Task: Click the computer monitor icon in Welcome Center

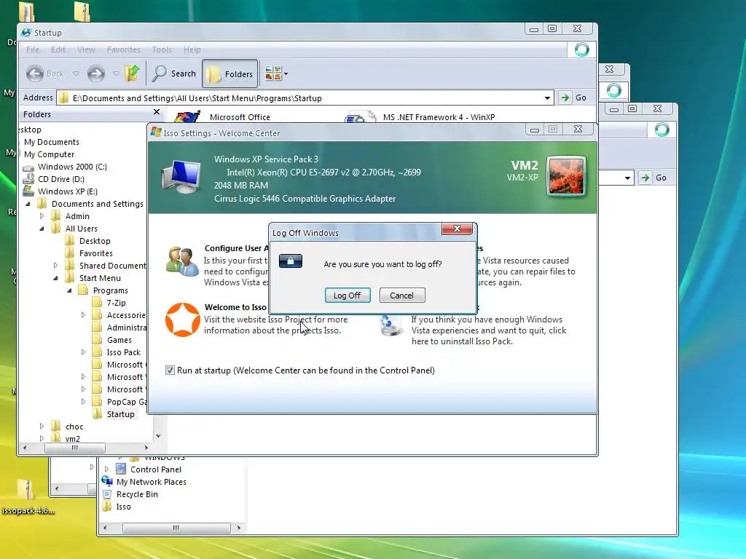Action: pos(181,177)
